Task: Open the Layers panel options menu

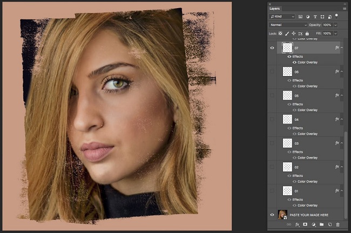Action: pos(343,9)
